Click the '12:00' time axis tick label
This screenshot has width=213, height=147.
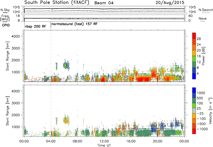pyautogui.click(x=104, y=141)
